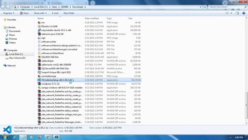The width and height of the screenshot is (248, 140).
Task: Click the ADMIN breadcrumb in address bar
Action: pyautogui.click(x=65, y=7)
